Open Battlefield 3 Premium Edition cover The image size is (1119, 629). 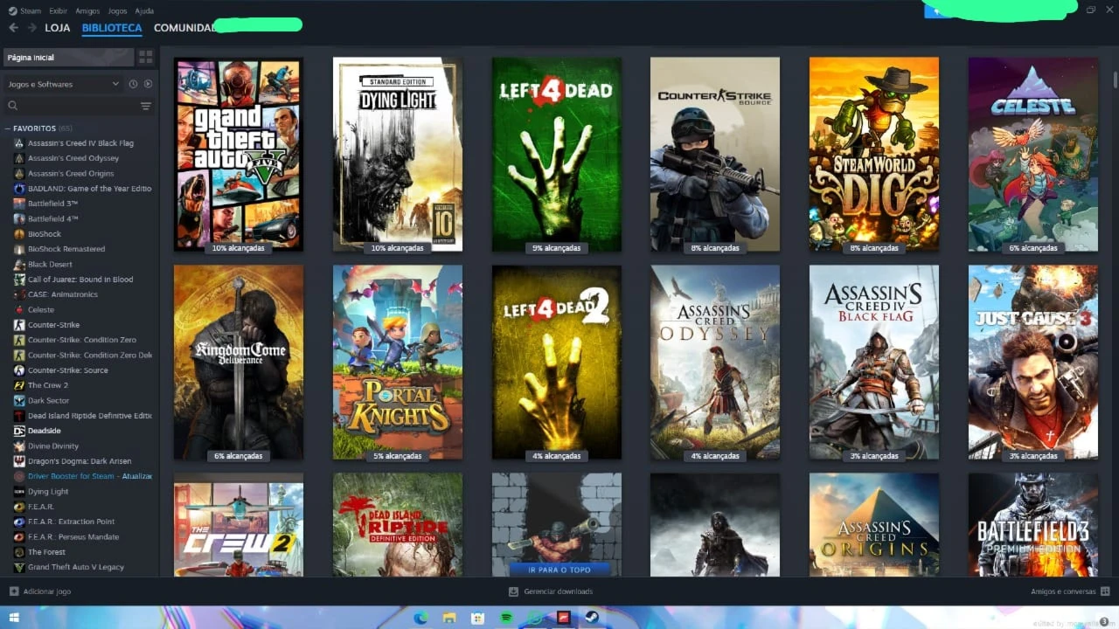[1033, 524]
